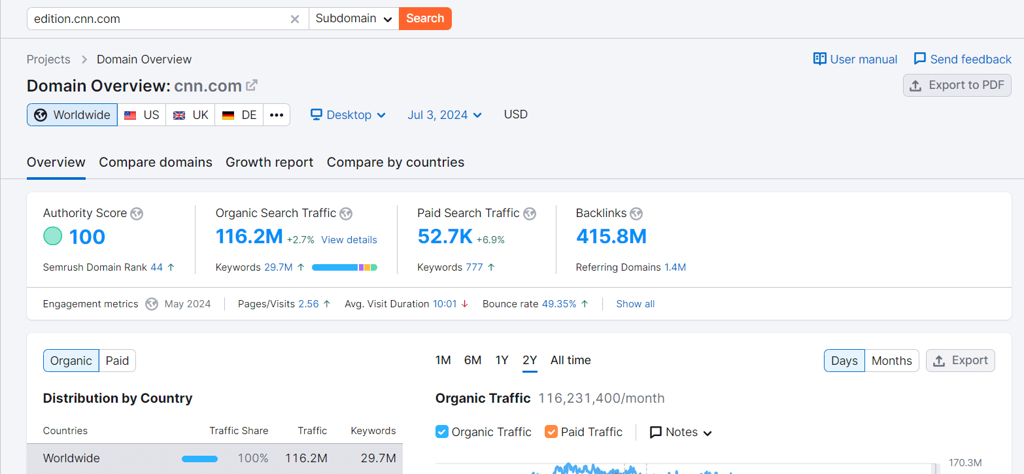Viewport: 1024px width, 474px height.
Task: Open the Send feedback link
Action: tap(963, 59)
